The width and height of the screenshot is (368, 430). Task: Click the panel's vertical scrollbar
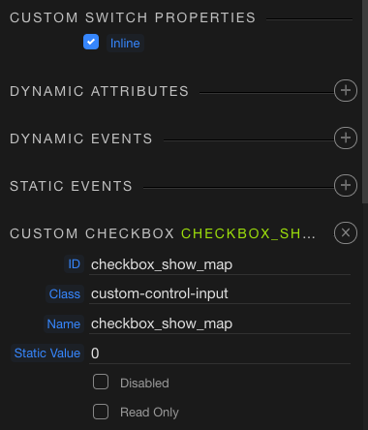pyautogui.click(x=365, y=102)
